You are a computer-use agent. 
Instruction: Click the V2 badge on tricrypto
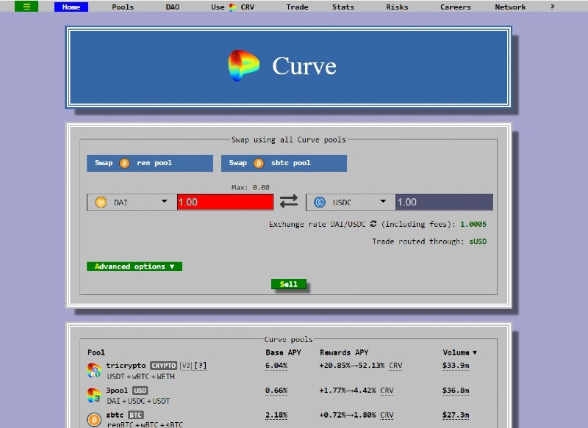(186, 366)
